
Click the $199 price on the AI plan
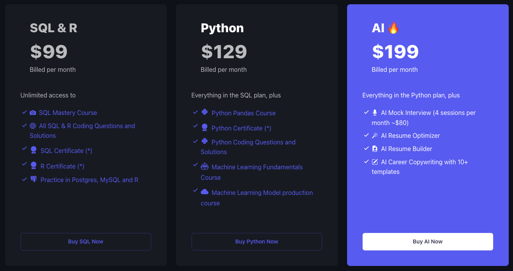click(x=395, y=52)
